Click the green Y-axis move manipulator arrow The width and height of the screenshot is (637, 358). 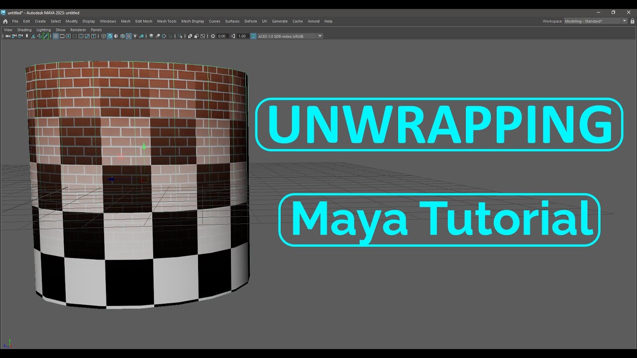[144, 147]
